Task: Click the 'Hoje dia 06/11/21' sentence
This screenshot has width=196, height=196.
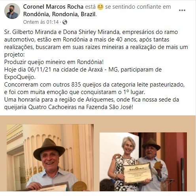Action: click(83, 73)
